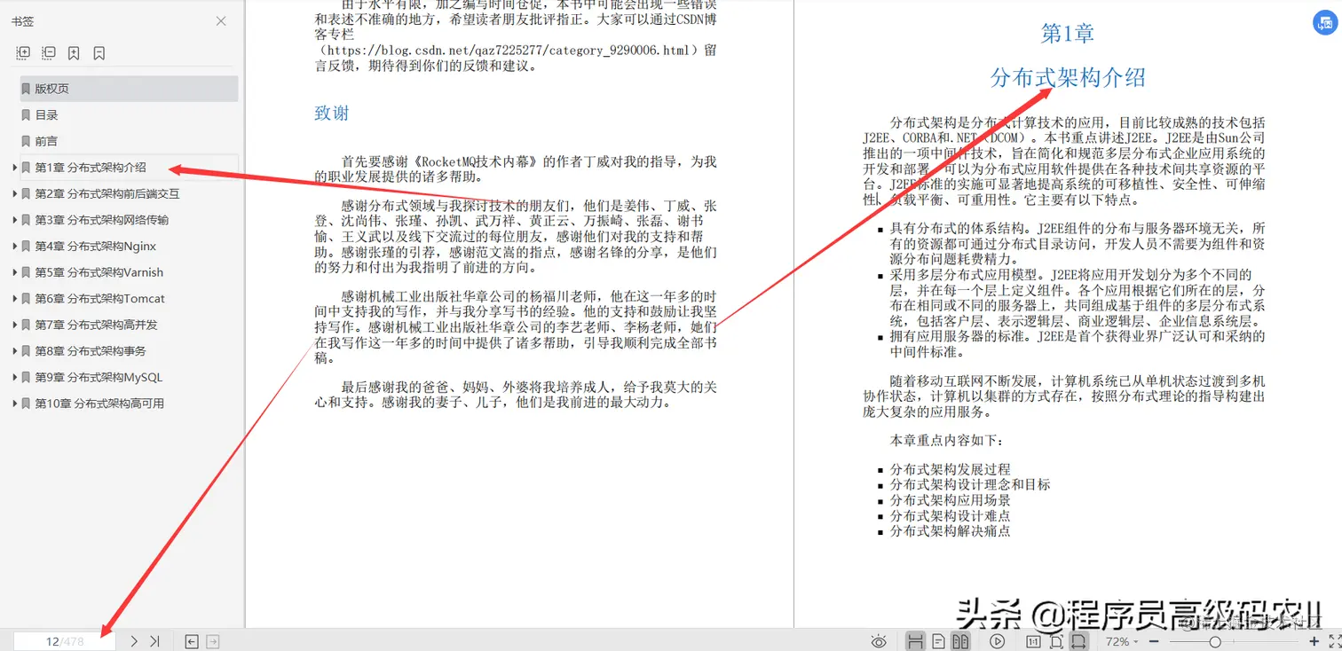Click bullet item 分布式架构发展过程

(x=951, y=469)
